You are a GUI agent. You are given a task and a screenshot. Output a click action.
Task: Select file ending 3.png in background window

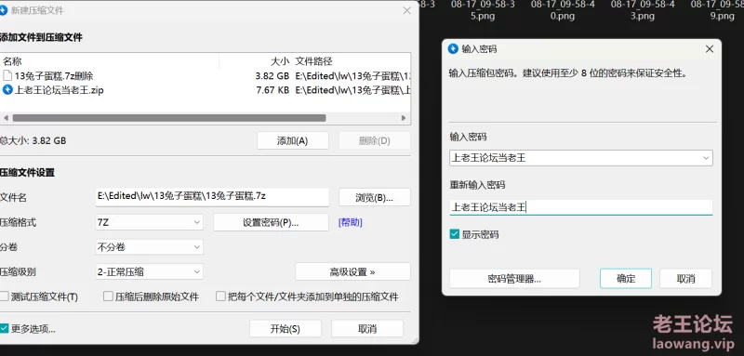pos(643,10)
